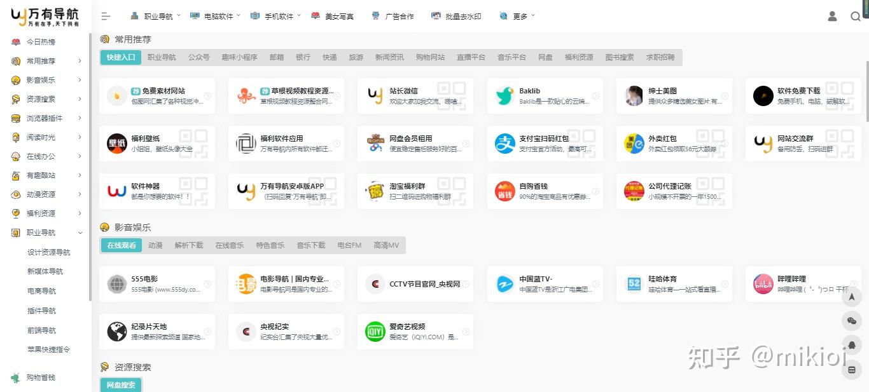
Task: Click the 软件免费下载 black round icon
Action: tap(763, 96)
